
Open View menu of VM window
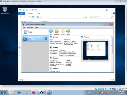coord(14,4)
